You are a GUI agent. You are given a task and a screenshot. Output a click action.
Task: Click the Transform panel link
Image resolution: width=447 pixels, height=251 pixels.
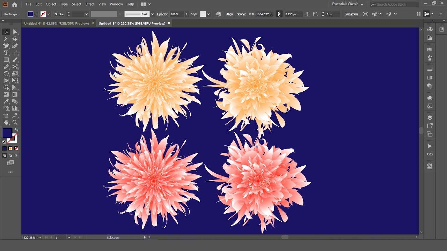point(351,14)
